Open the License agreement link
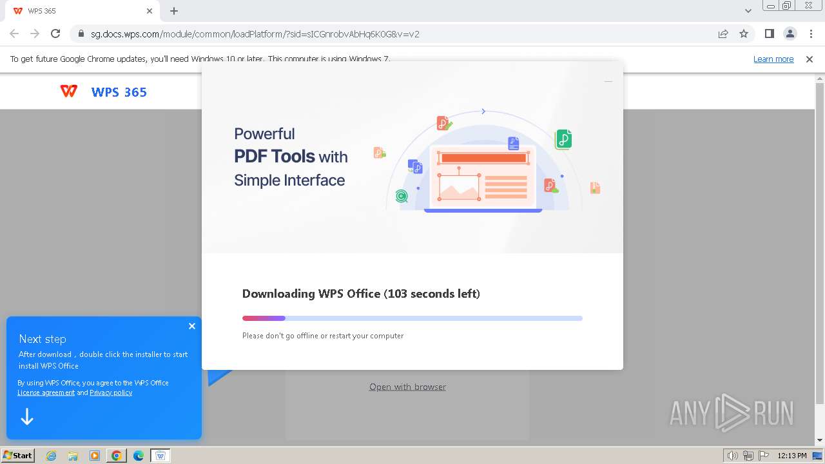Image resolution: width=825 pixels, height=464 pixels. tap(46, 392)
